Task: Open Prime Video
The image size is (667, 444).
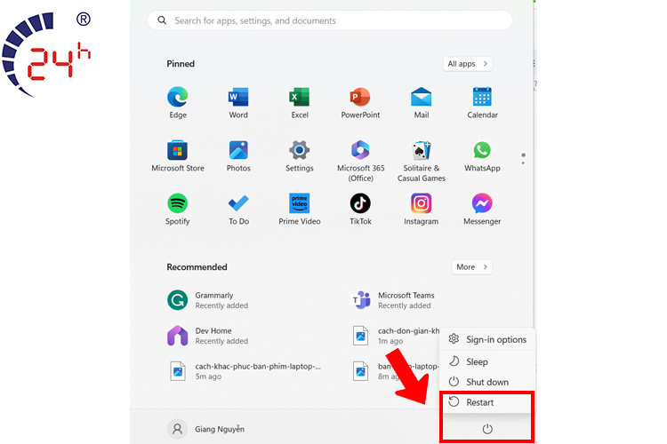Action: [x=300, y=209]
